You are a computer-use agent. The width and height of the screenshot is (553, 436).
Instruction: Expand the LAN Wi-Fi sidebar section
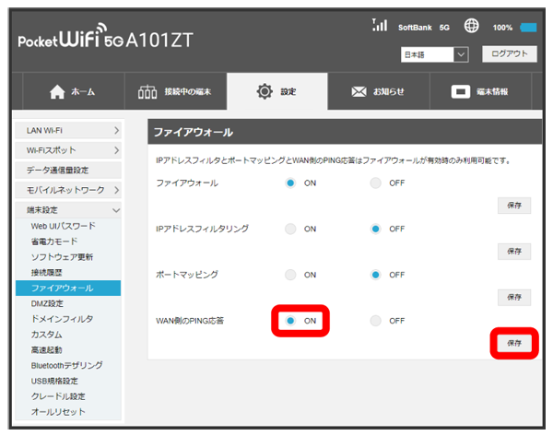tap(68, 132)
